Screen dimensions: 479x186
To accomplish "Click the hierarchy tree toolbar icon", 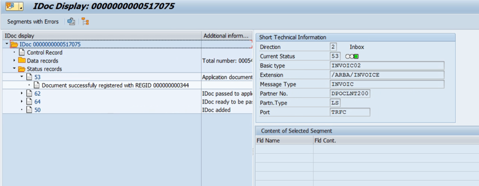I will coord(85,22).
